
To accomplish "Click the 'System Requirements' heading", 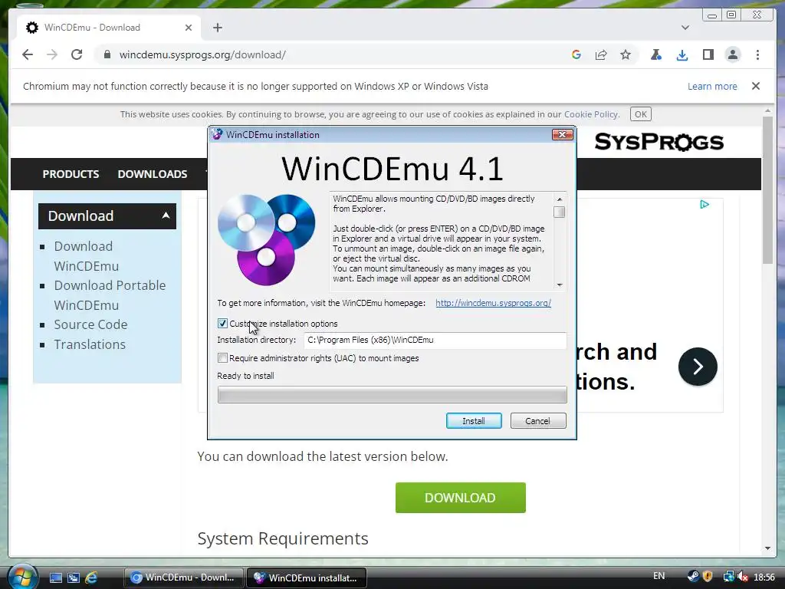I will [283, 538].
